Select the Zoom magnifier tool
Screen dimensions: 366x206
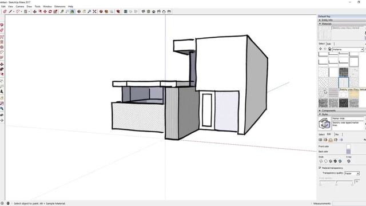pyautogui.click(x=89, y=11)
